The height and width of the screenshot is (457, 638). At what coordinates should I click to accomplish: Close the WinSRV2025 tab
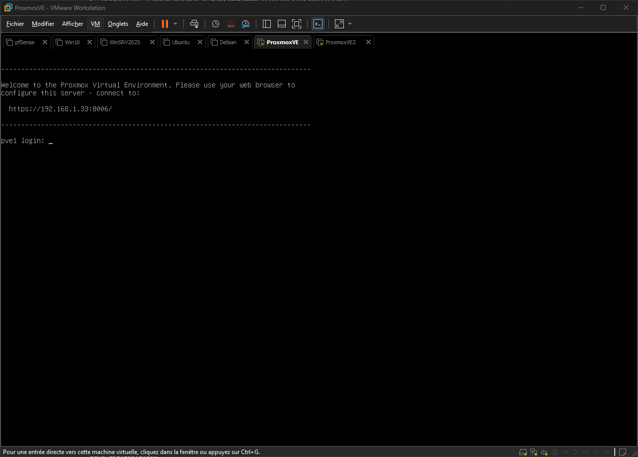tap(152, 42)
